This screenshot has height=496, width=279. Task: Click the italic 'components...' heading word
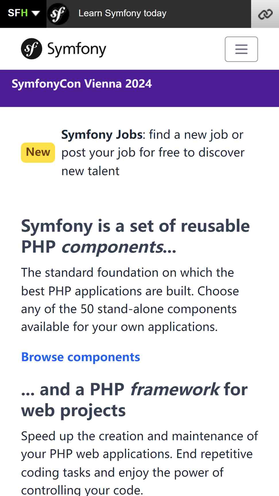tap(119, 247)
